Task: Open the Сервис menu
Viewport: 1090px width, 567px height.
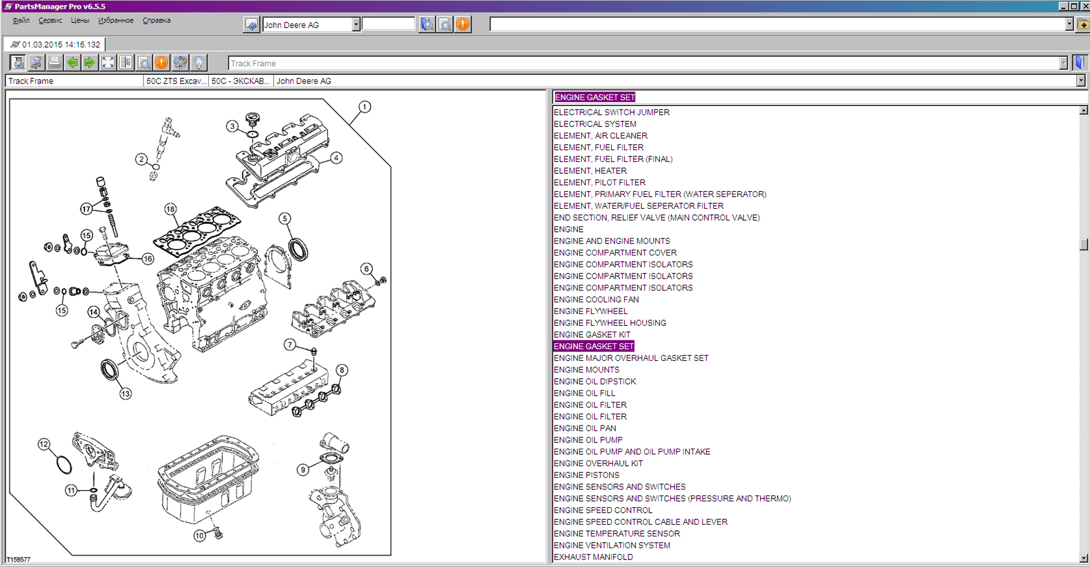Action: tap(50, 21)
